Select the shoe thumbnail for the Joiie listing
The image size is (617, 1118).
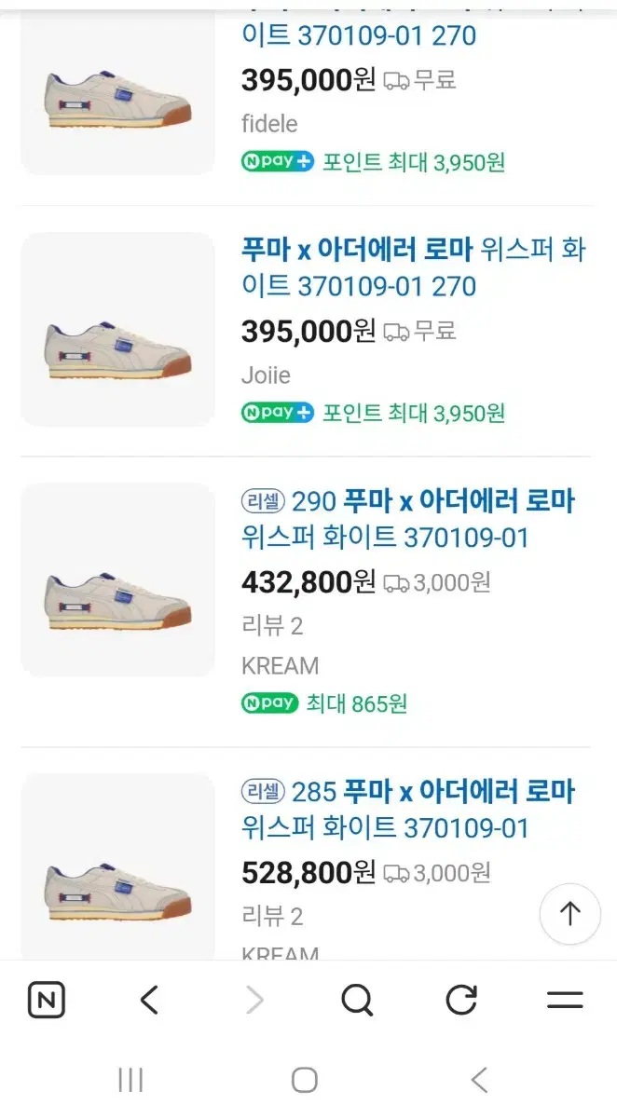[117, 330]
